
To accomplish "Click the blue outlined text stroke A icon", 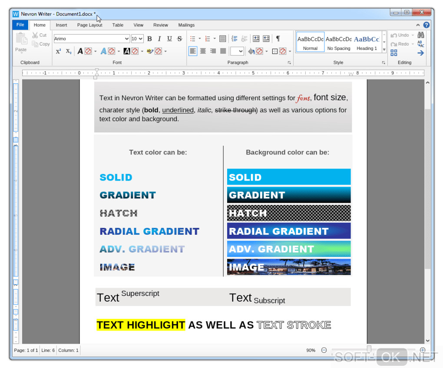I will tap(103, 51).
